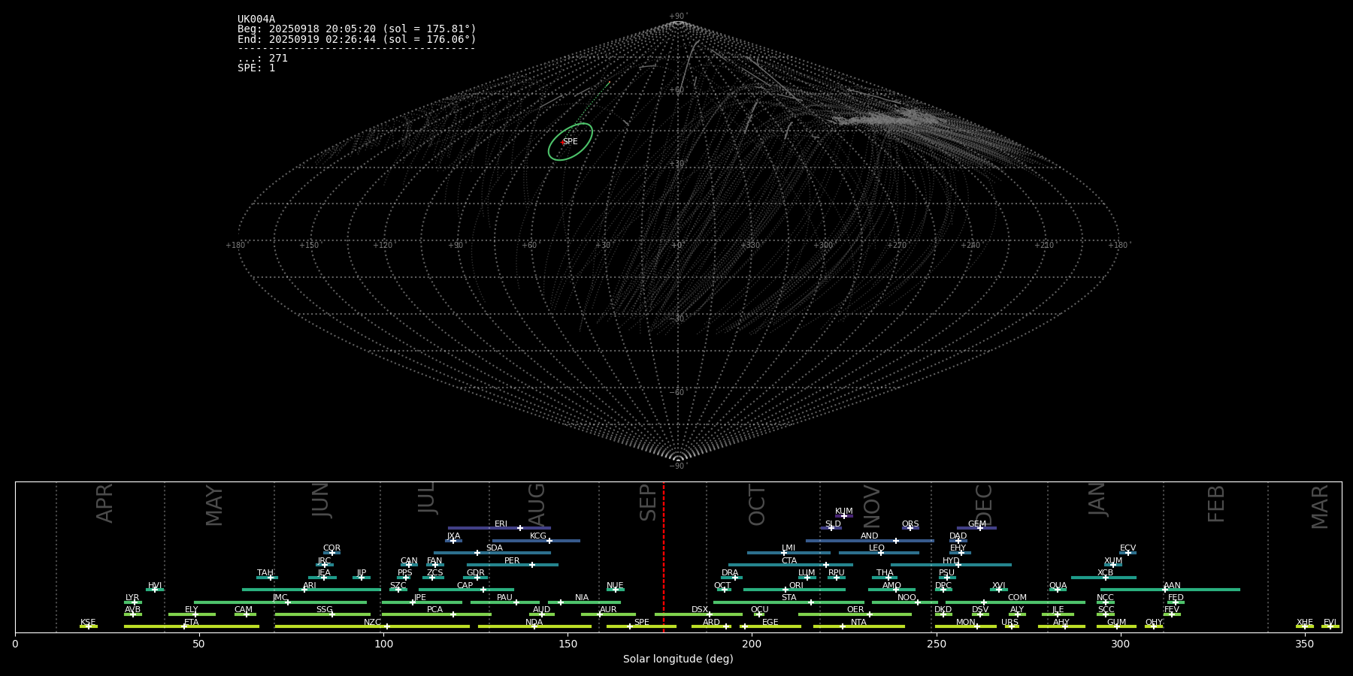Click the SPE radiant label on sky map
This screenshot has width=1353, height=676.
(x=571, y=142)
